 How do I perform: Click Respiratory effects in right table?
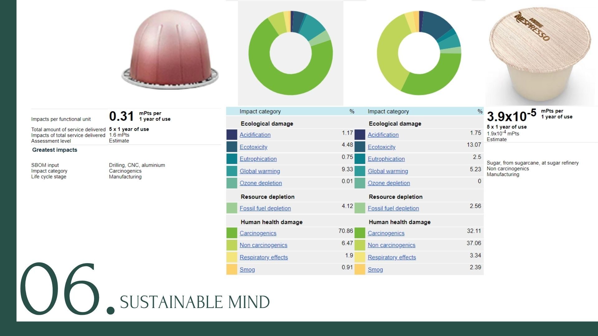(x=392, y=257)
